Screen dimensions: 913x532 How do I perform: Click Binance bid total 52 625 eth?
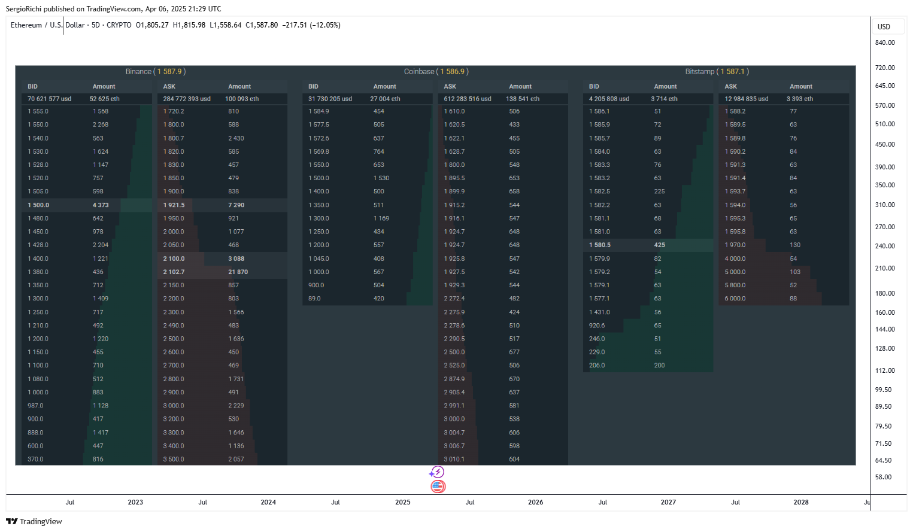pyautogui.click(x=105, y=99)
